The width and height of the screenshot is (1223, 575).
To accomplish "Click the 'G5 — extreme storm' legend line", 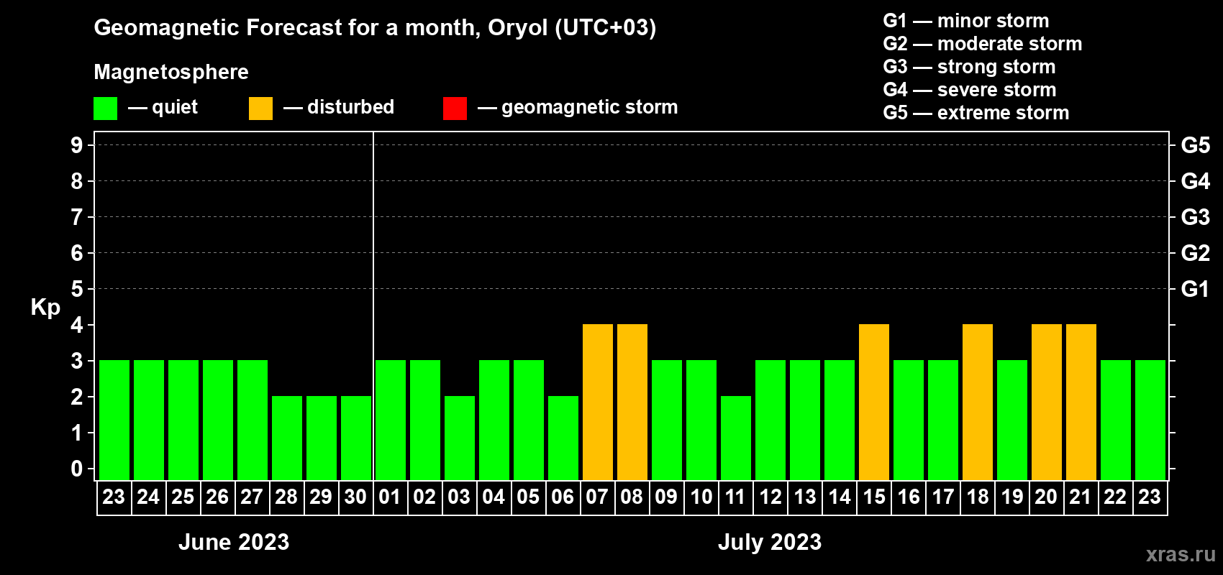I will click(976, 113).
